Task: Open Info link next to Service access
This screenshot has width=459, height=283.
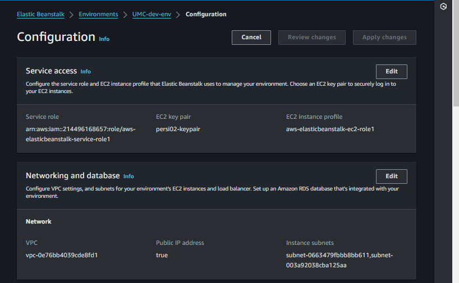Action: (85, 71)
